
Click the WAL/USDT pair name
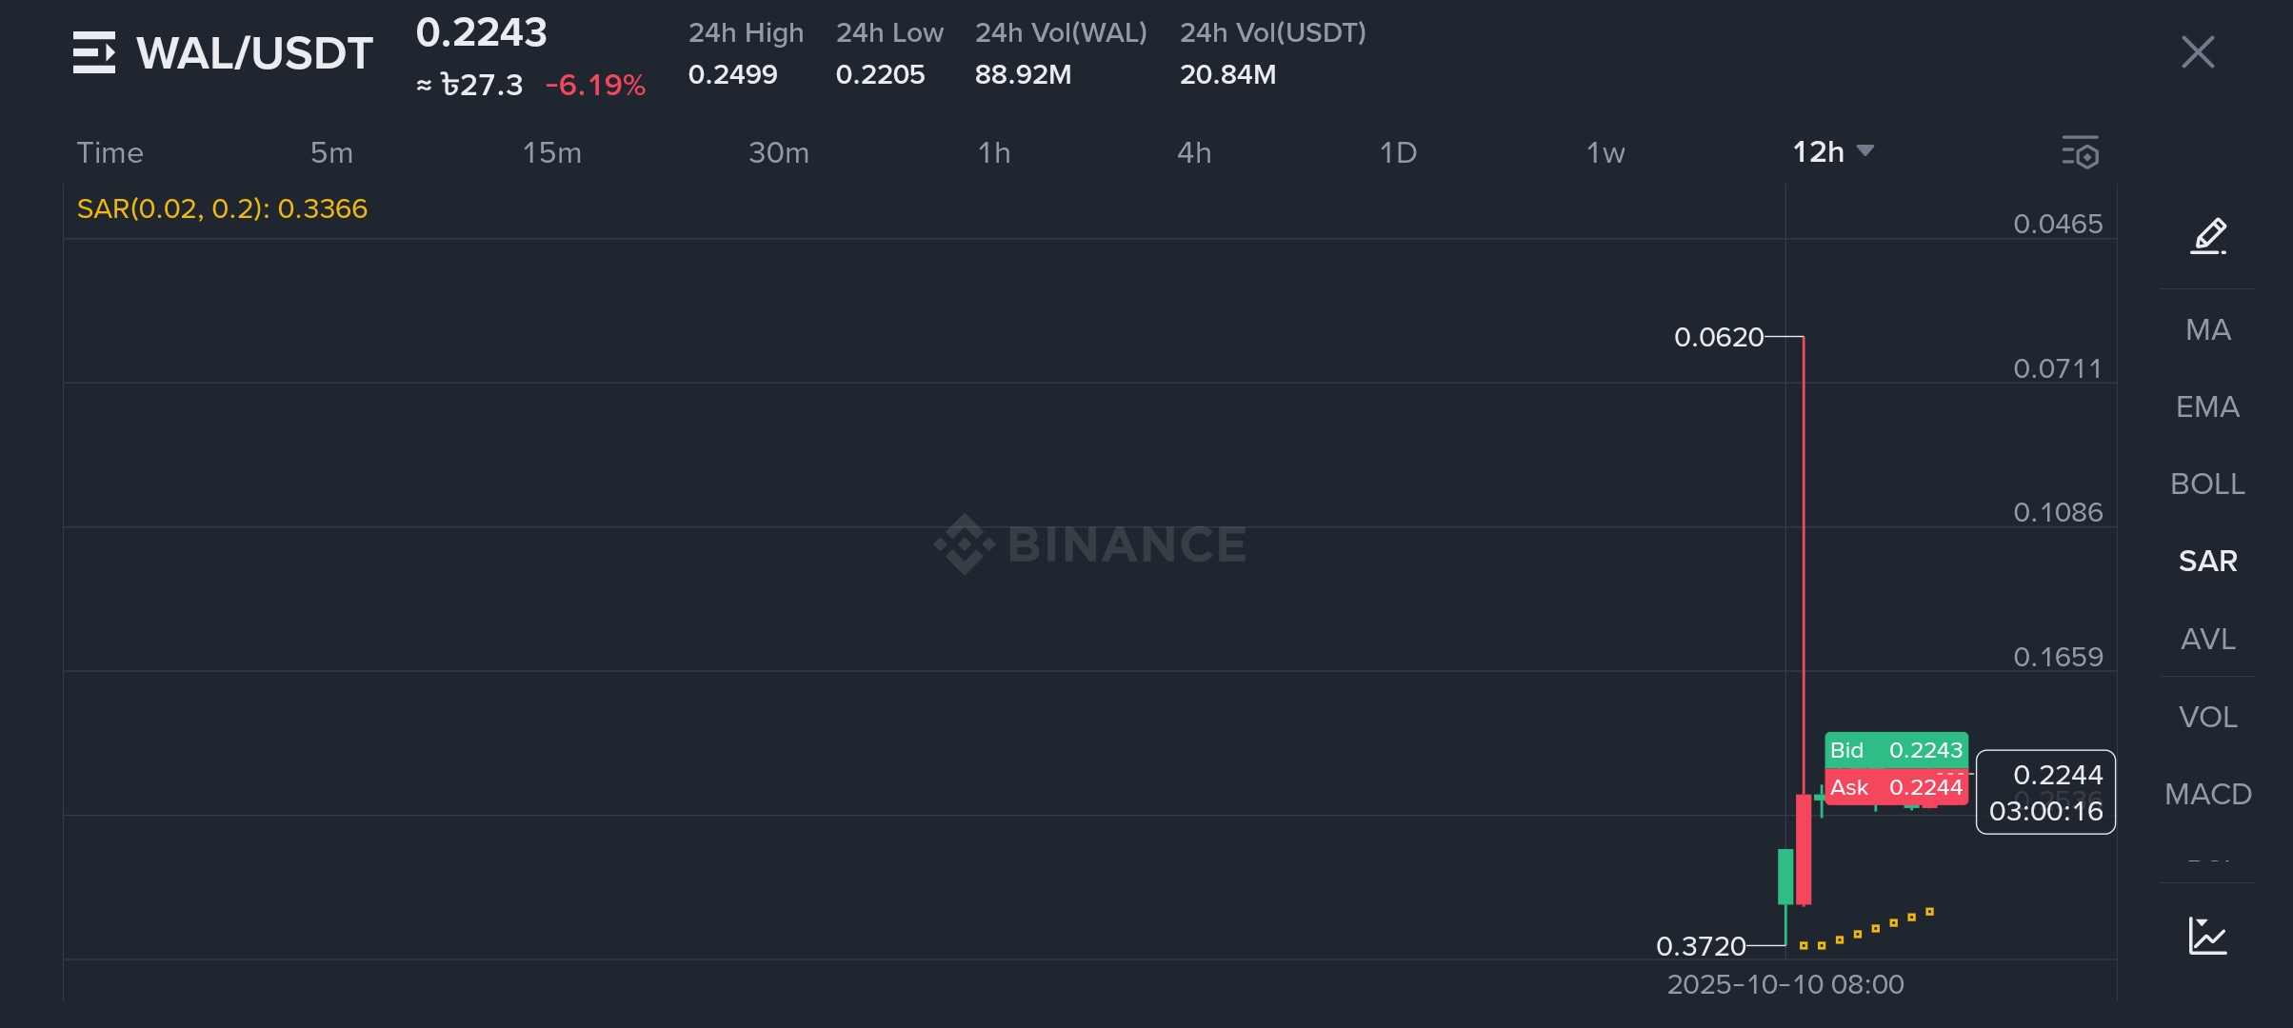[254, 53]
